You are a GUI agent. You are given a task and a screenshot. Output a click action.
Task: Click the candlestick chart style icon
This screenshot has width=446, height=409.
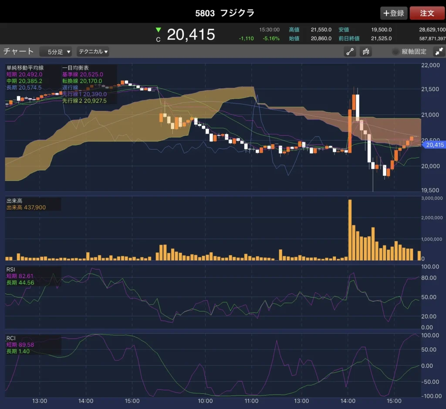tap(366, 51)
